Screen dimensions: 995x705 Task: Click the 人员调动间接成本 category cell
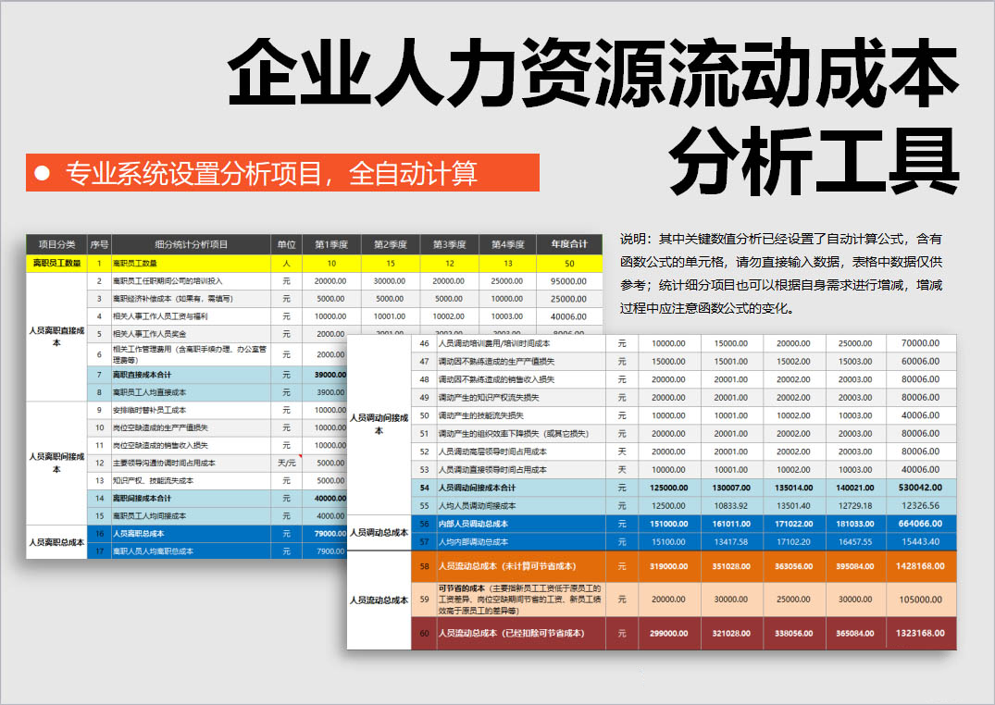[379, 424]
